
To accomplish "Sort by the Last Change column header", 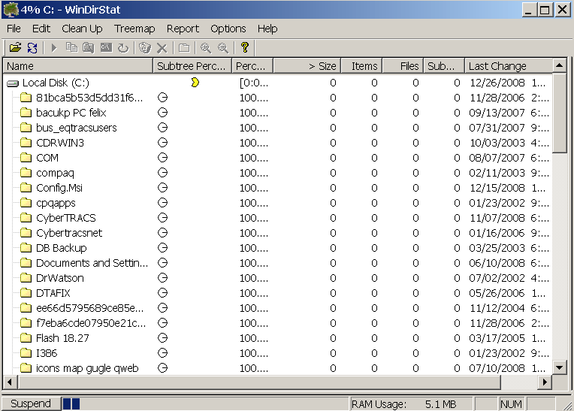I will pyautogui.click(x=497, y=66).
